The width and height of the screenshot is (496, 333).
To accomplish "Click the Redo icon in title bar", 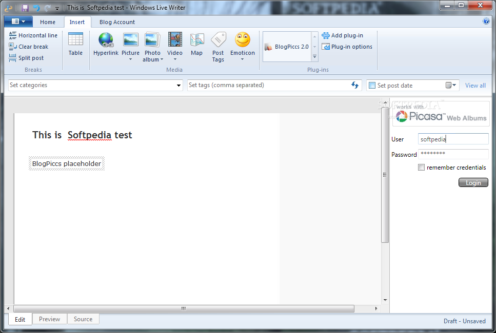I will tap(48, 8).
